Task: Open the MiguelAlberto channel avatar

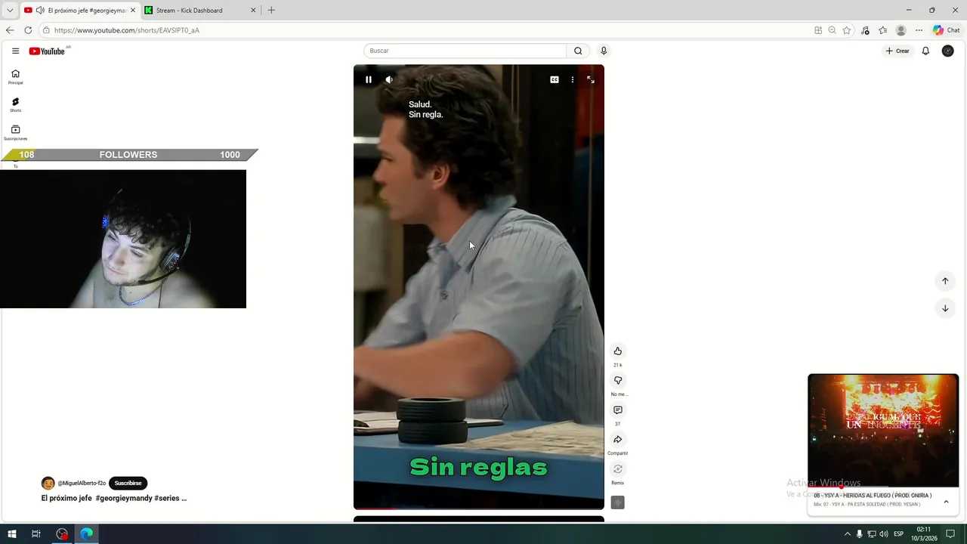Action: click(x=48, y=483)
